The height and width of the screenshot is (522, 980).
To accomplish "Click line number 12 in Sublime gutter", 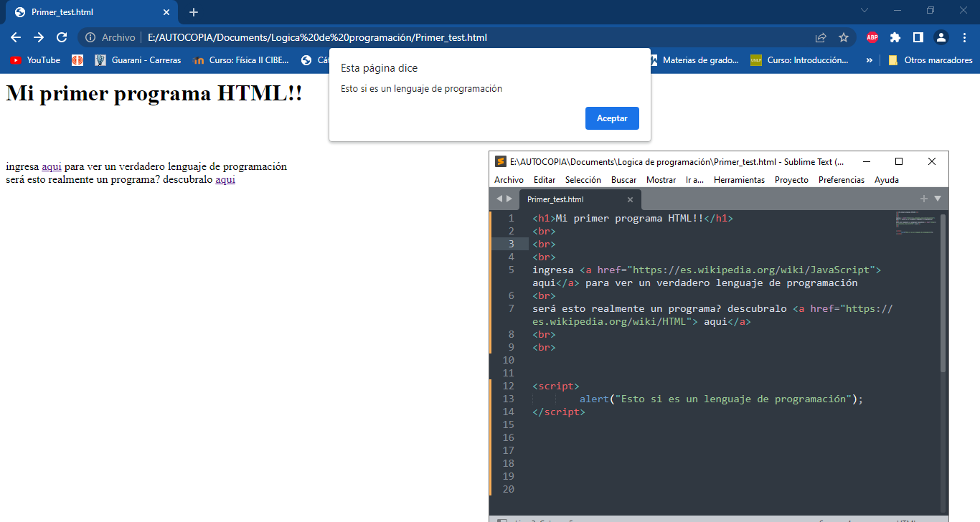I will click(509, 386).
